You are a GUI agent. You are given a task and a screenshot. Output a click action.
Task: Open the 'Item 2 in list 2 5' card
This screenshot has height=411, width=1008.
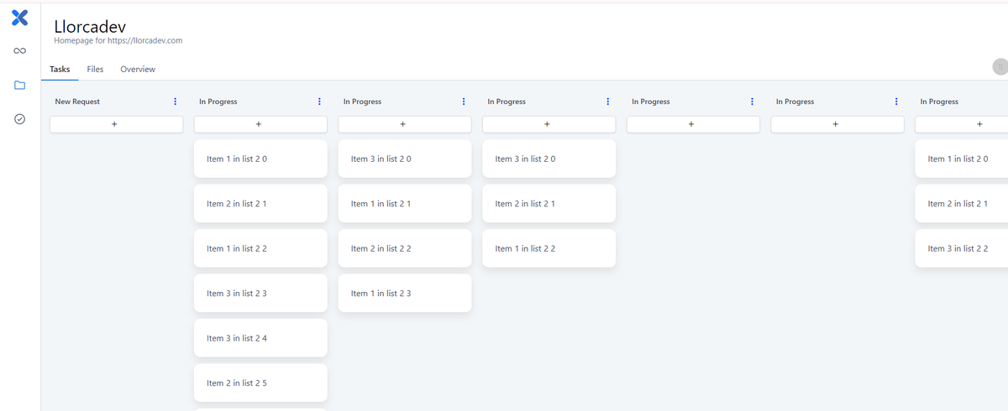[x=260, y=382]
